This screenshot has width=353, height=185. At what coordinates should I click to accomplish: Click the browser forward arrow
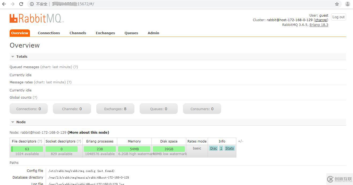13,4
